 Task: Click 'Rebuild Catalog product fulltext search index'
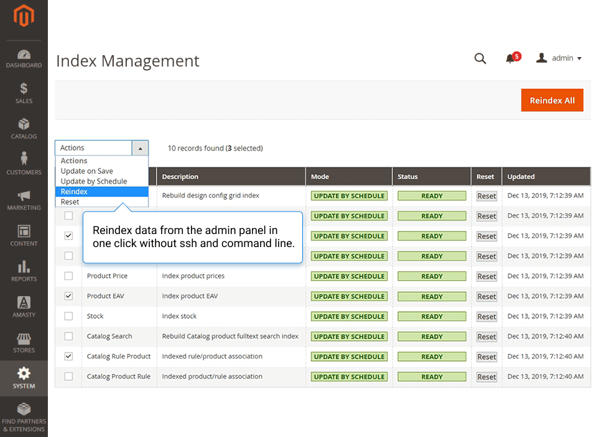click(230, 336)
